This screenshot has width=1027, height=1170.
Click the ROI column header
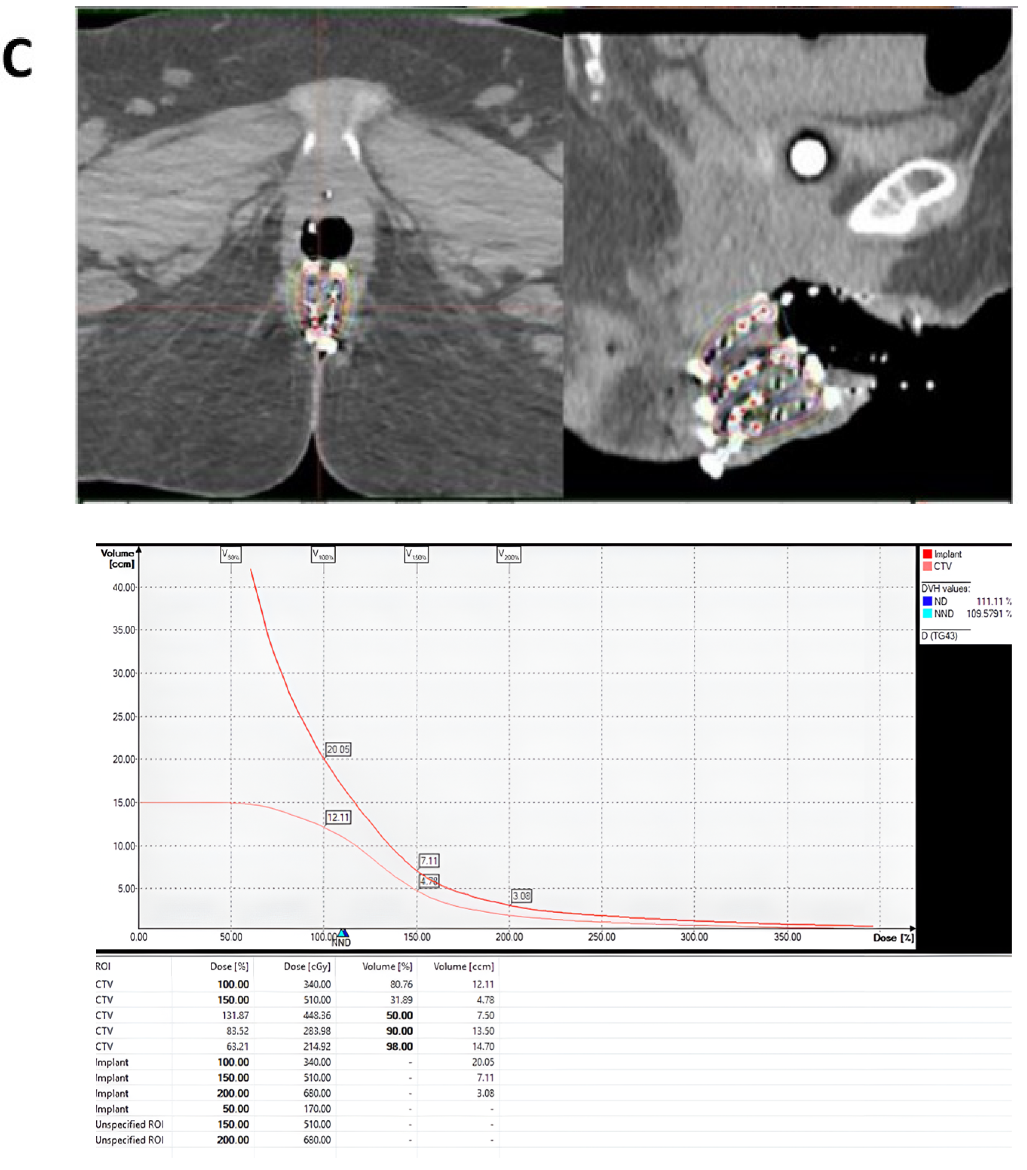(103, 966)
